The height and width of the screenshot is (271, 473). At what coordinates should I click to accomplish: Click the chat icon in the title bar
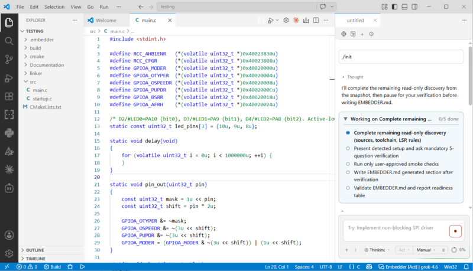[323, 6]
